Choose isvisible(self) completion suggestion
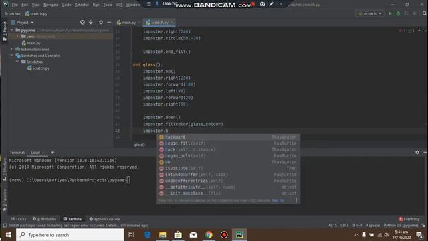Screen dimensions: 428x241 point(228,168)
